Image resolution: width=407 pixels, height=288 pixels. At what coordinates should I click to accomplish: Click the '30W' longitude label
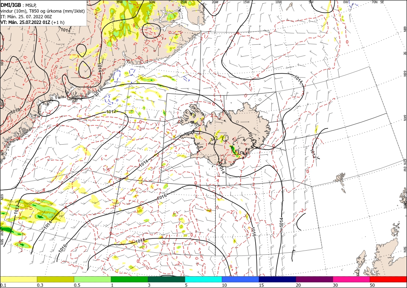click(152, 2)
